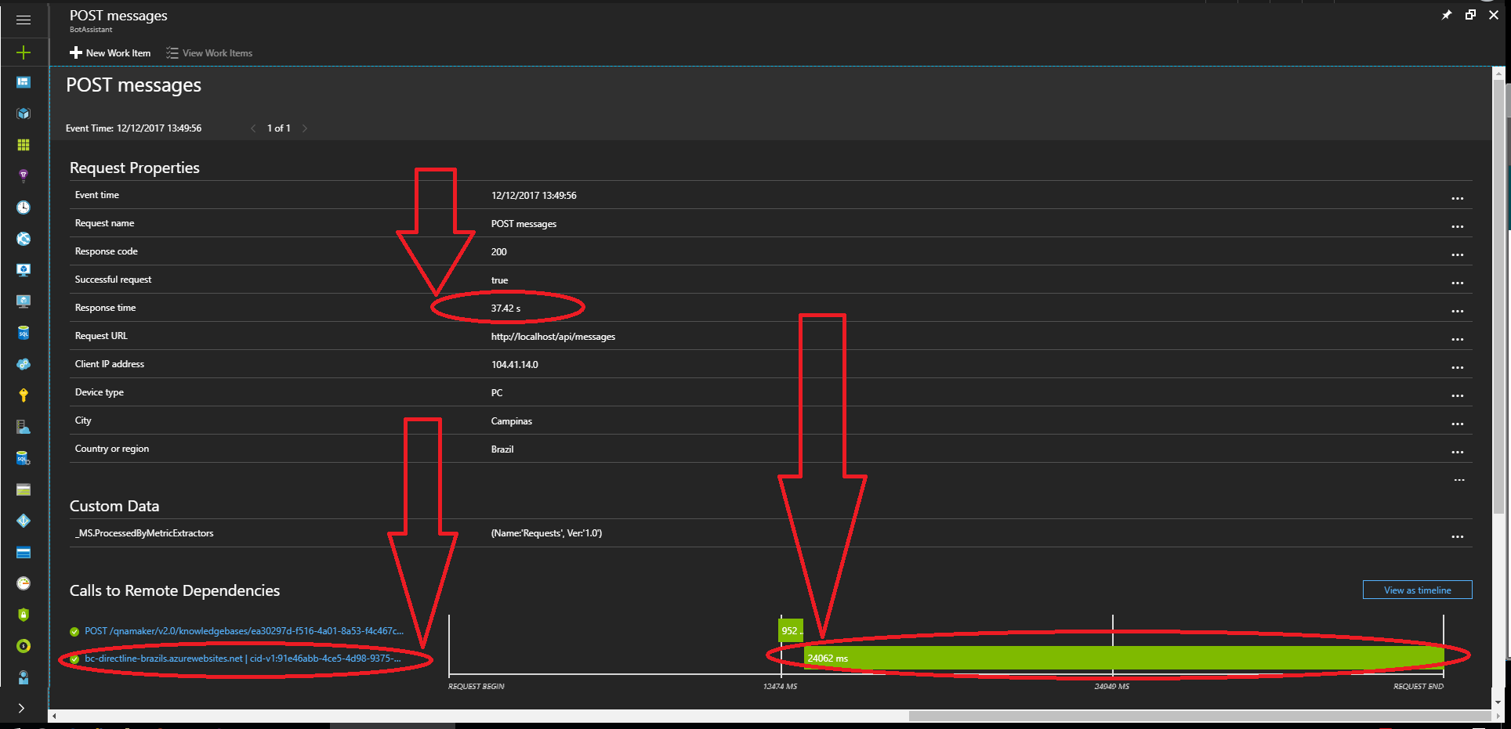Select View Work Items
1511x729 pixels.
(208, 52)
